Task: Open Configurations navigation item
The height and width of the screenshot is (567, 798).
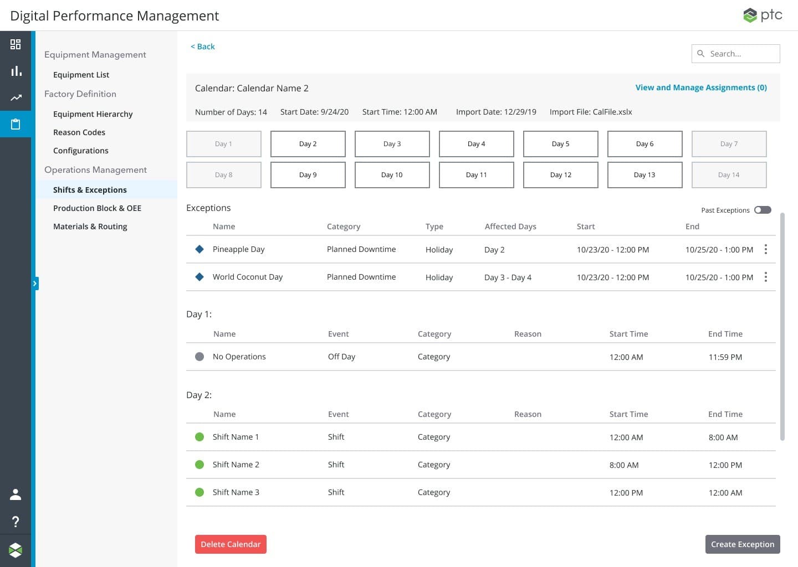Action: [x=80, y=151]
